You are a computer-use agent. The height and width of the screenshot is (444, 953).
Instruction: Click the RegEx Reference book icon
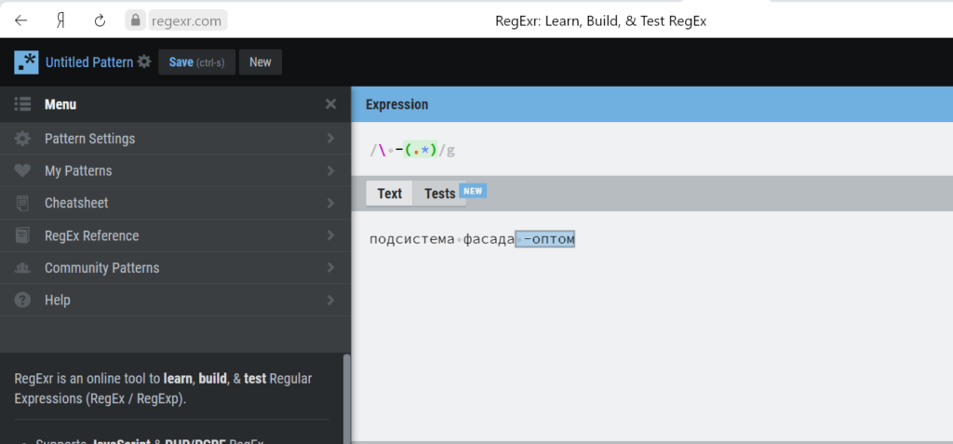click(x=23, y=235)
